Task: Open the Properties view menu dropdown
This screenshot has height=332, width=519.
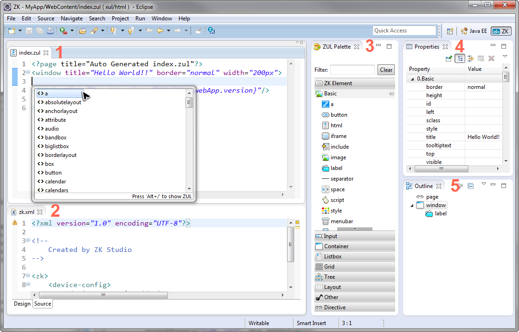Action: [x=505, y=56]
